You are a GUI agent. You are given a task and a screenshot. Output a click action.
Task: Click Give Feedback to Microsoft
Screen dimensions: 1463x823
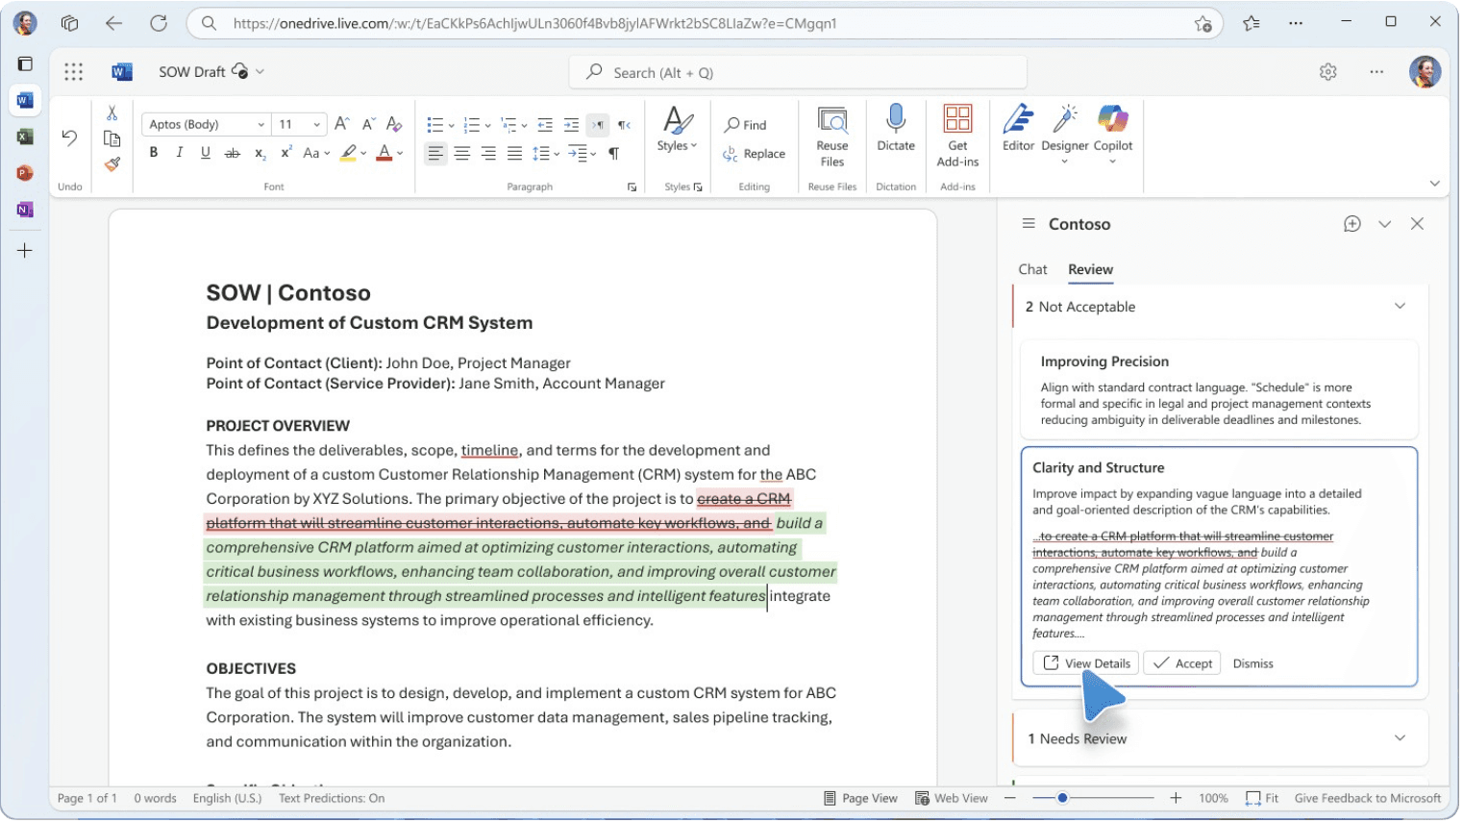[x=1368, y=799]
